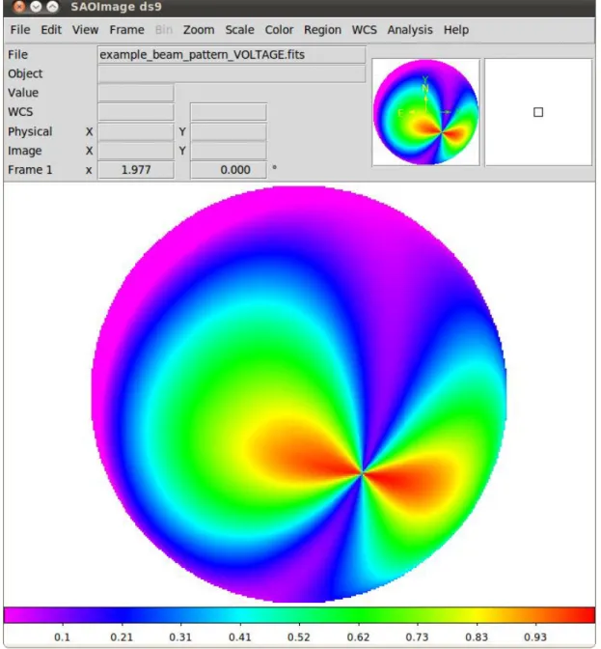Image resolution: width=601 pixels, height=649 pixels.
Task: Open the Frame menu
Action: 127,30
